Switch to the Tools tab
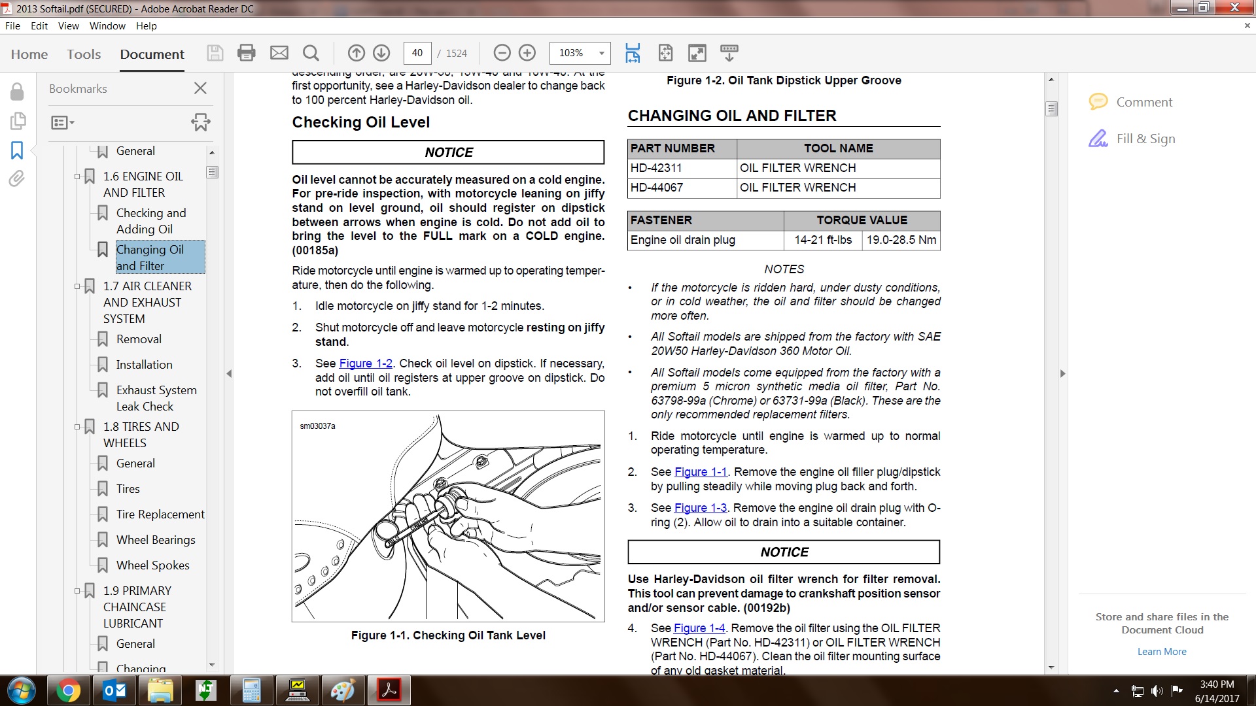 (x=84, y=54)
